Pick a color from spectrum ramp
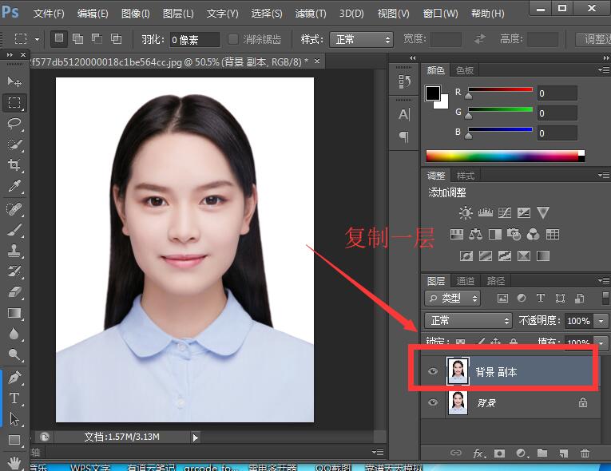The height and width of the screenshot is (471, 611). pyautogui.click(x=506, y=156)
